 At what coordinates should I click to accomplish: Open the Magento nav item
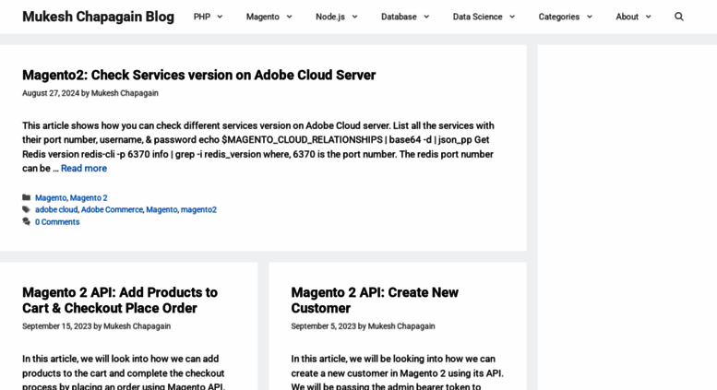point(262,17)
